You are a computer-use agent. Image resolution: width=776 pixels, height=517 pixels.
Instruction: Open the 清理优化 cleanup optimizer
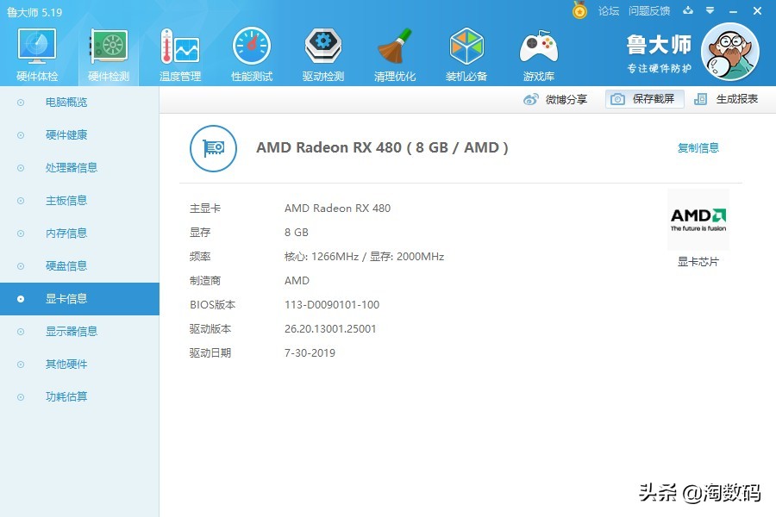point(394,52)
